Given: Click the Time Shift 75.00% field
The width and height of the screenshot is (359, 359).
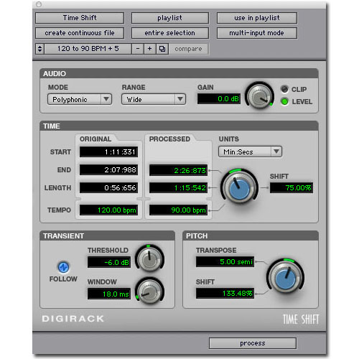Looking at the screenshot, I should pyautogui.click(x=292, y=187).
